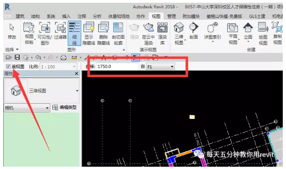Screen dimensions: 286x169
Task: Switch to the 体量和场地 ribbon tab
Action: 119,16
